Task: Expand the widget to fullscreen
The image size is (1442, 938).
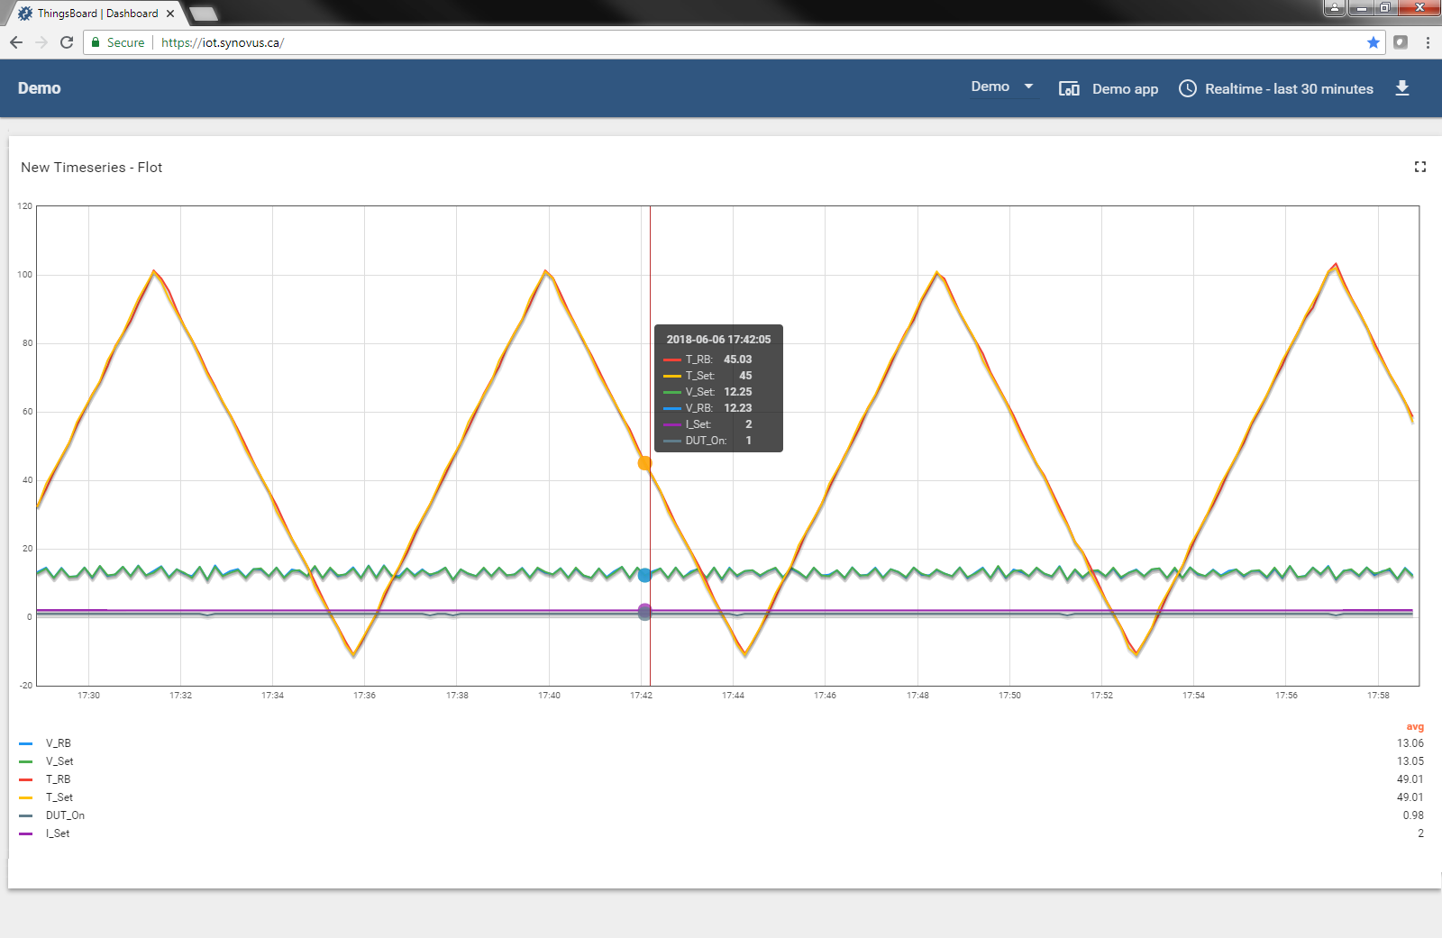Action: click(1420, 167)
